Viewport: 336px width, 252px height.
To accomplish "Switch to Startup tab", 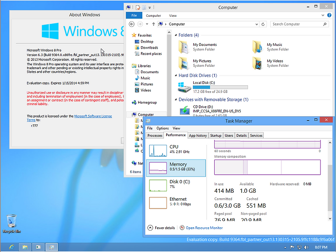I will pos(216,135).
